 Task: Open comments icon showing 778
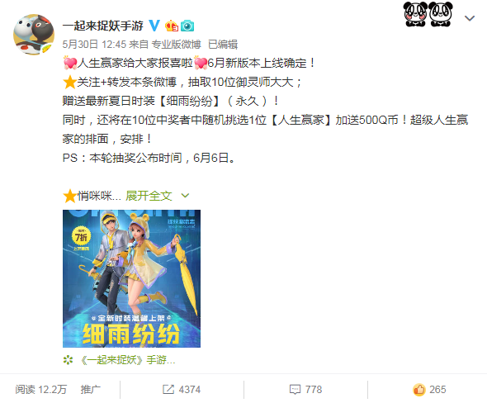click(x=305, y=389)
